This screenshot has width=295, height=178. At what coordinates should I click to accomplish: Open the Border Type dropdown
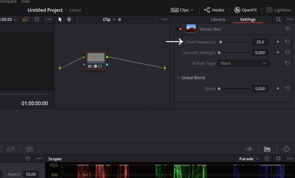click(x=243, y=63)
